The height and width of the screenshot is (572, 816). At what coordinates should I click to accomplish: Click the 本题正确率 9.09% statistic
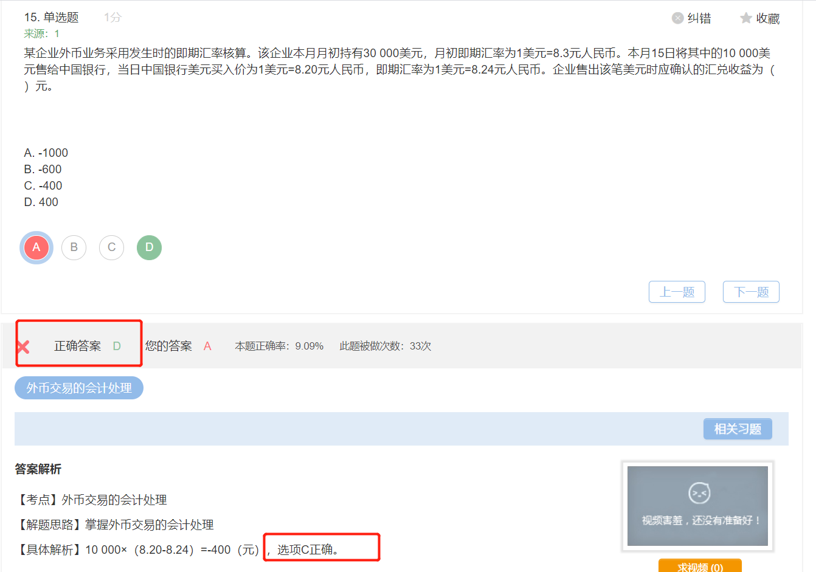(279, 346)
